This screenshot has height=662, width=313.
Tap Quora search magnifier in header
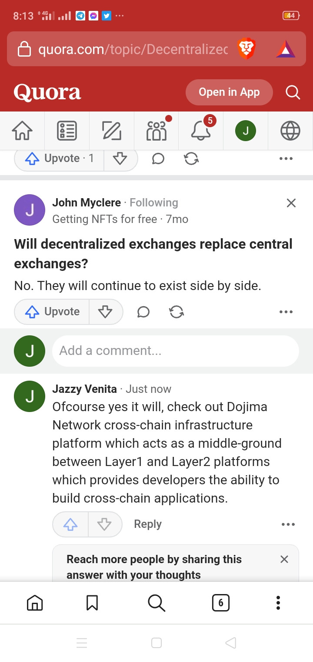click(x=293, y=92)
